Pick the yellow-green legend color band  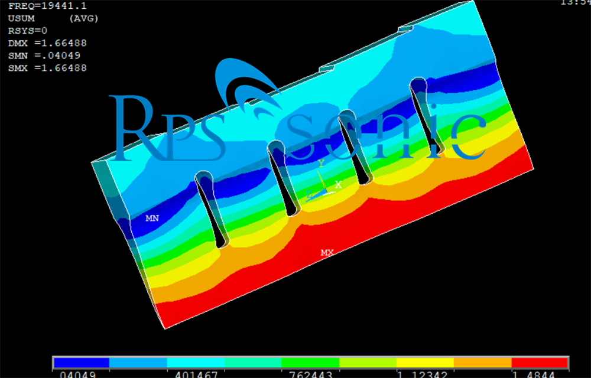click(x=368, y=363)
